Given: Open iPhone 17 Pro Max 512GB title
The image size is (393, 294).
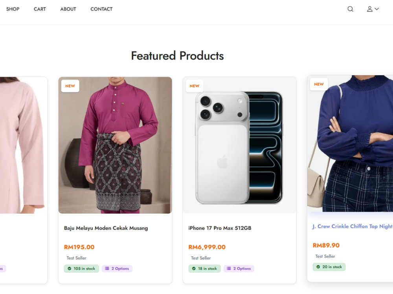Looking at the screenshot, I should (x=220, y=228).
